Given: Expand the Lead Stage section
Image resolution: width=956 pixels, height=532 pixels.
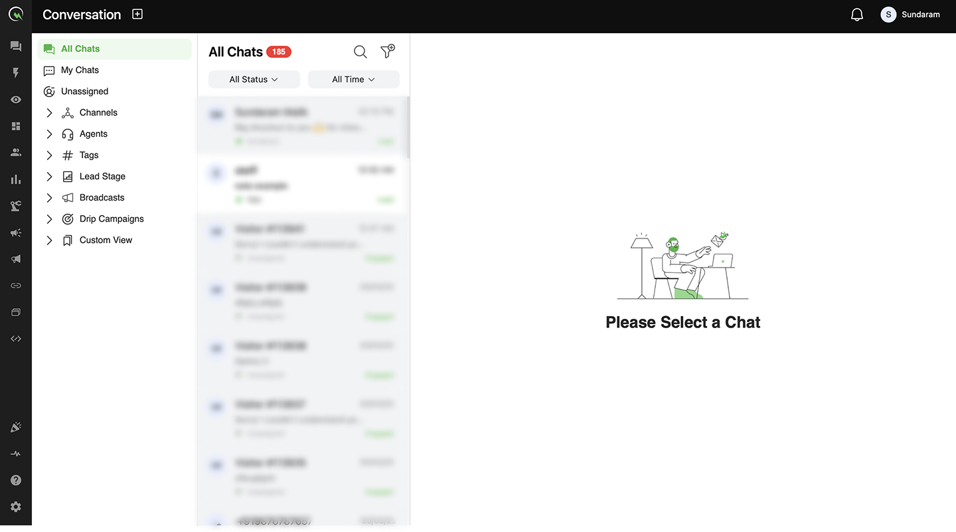Looking at the screenshot, I should click(x=49, y=177).
